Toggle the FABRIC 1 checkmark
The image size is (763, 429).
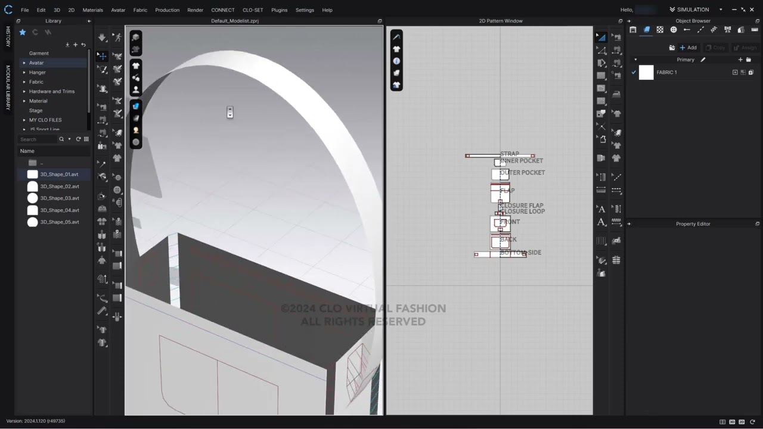pyautogui.click(x=633, y=73)
